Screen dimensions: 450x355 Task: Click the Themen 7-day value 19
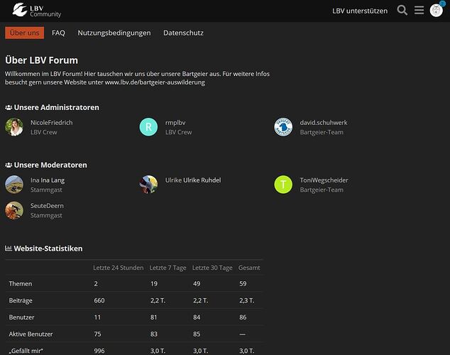pos(154,283)
